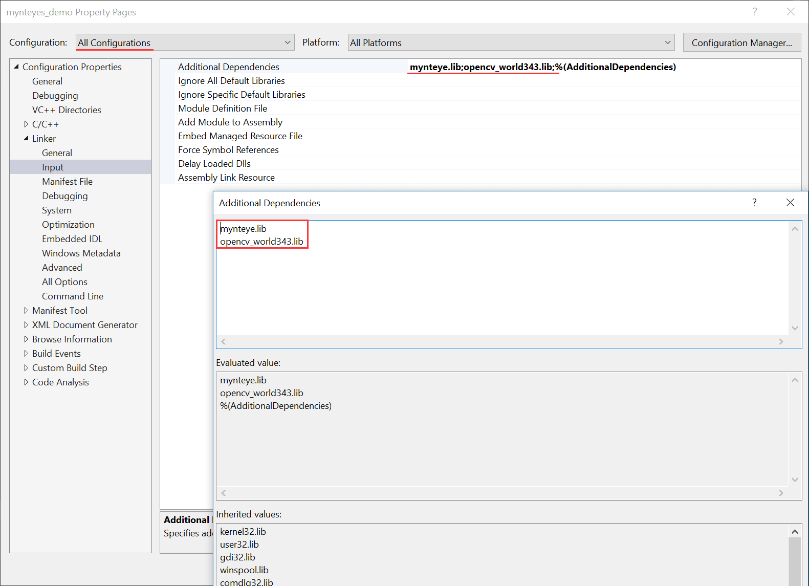
Task: Select Embed Managed Resource File property
Action: pyautogui.click(x=240, y=136)
